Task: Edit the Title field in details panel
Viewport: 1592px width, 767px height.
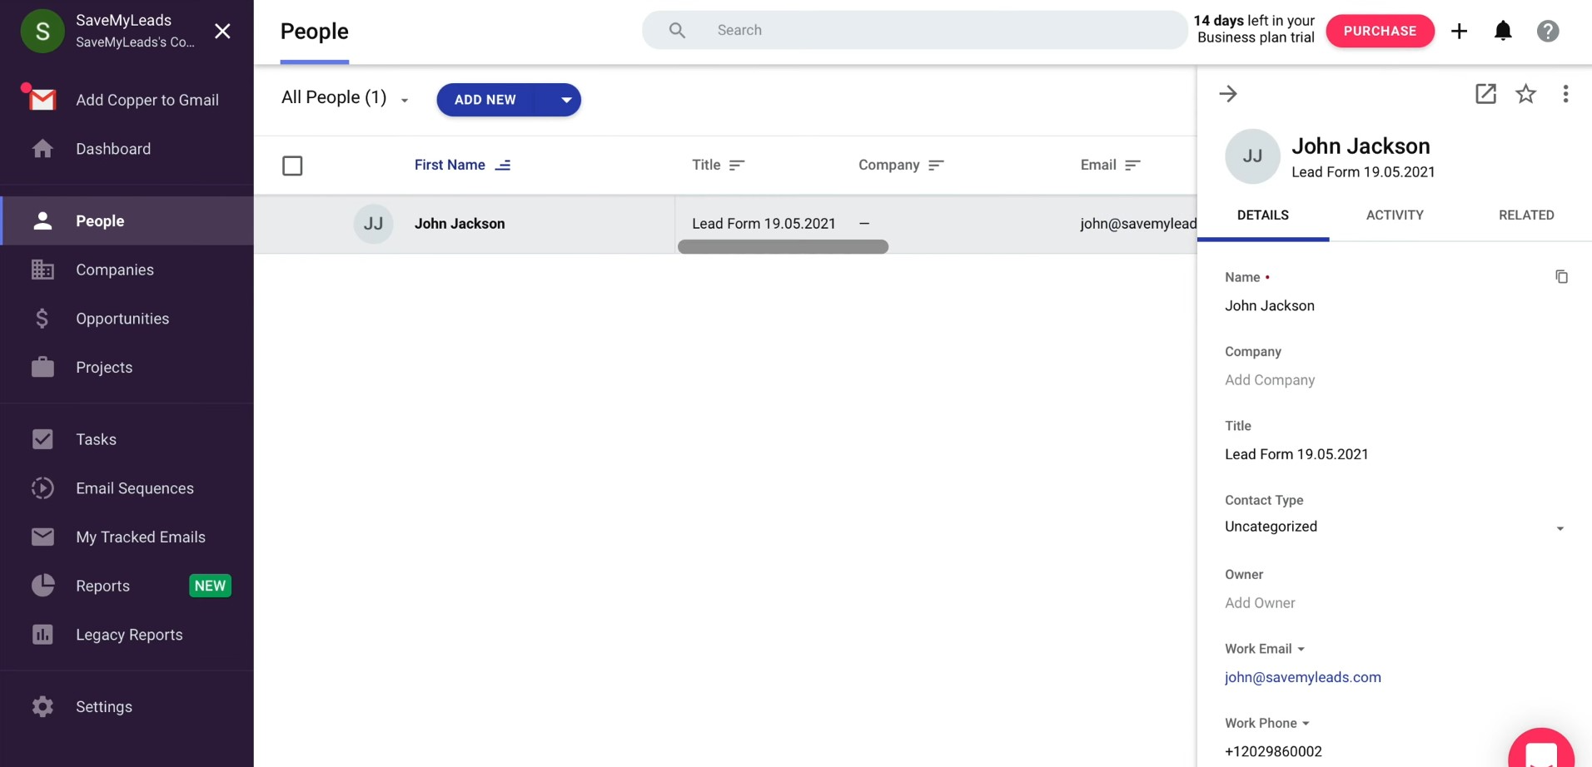Action: pos(1296,454)
